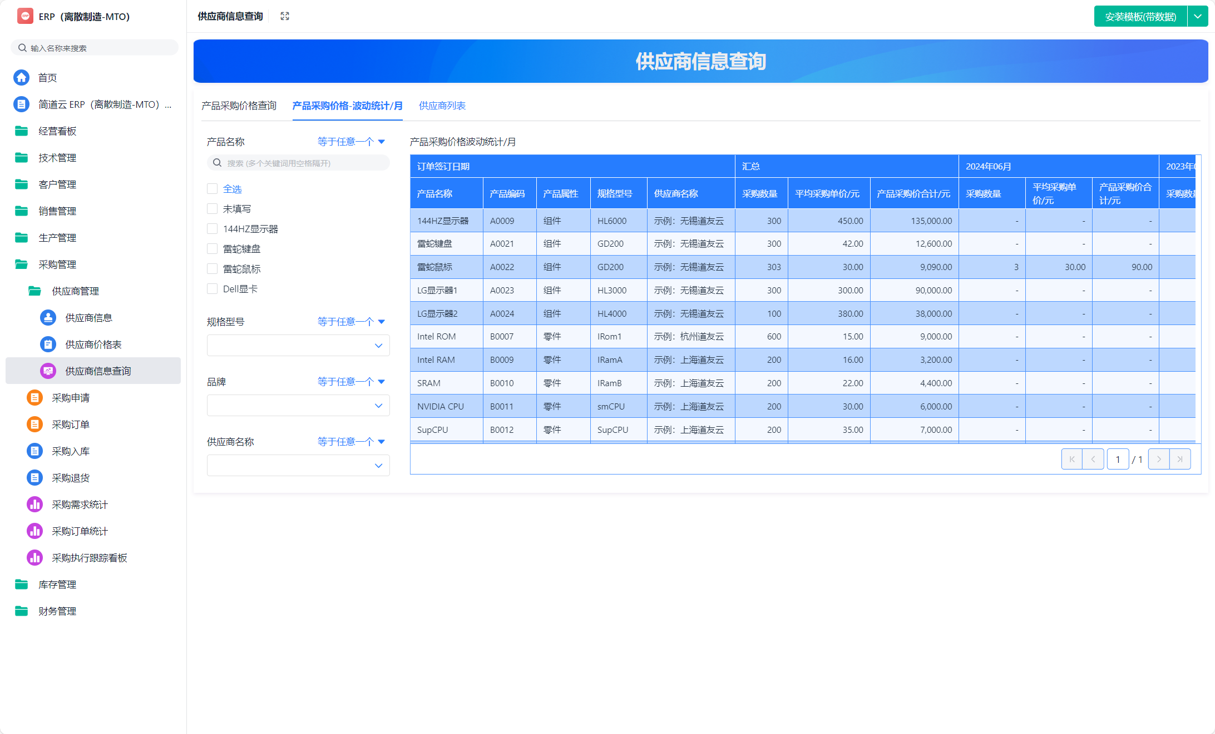The height and width of the screenshot is (734, 1215).
Task: Switch to the 产品采购价格查询 tab
Action: [239, 106]
